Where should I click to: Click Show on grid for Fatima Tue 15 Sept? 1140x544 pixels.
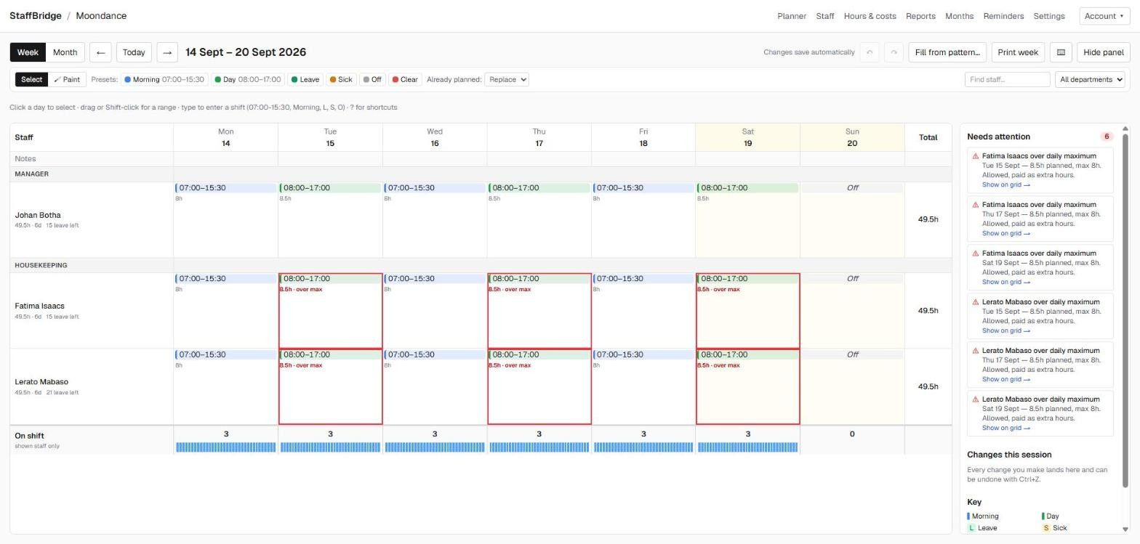(x=1005, y=184)
